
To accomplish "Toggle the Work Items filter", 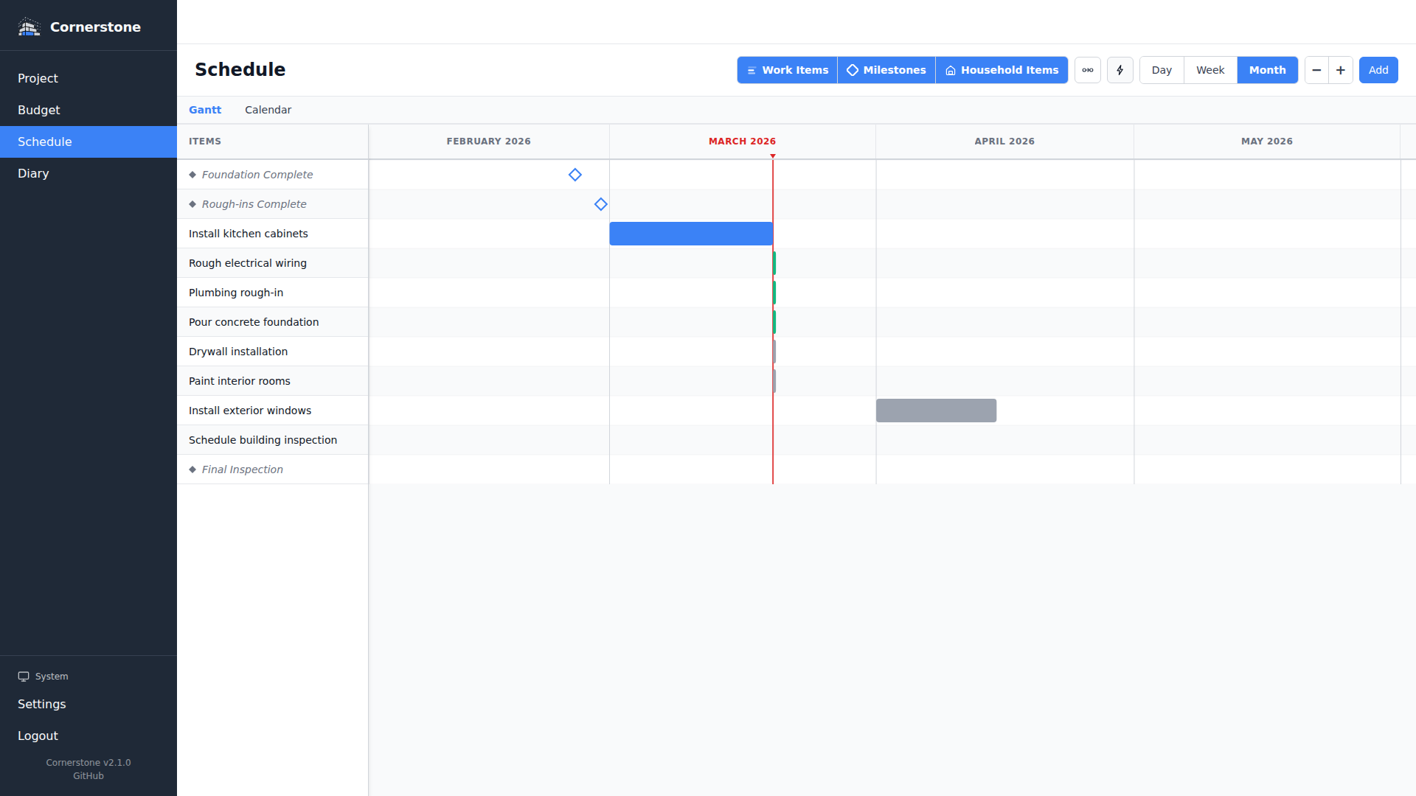I will pyautogui.click(x=786, y=70).
